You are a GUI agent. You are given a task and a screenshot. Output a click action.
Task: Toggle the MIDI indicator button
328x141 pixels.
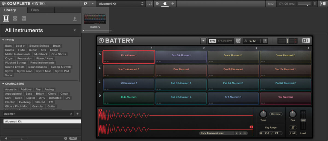pos(271,4)
